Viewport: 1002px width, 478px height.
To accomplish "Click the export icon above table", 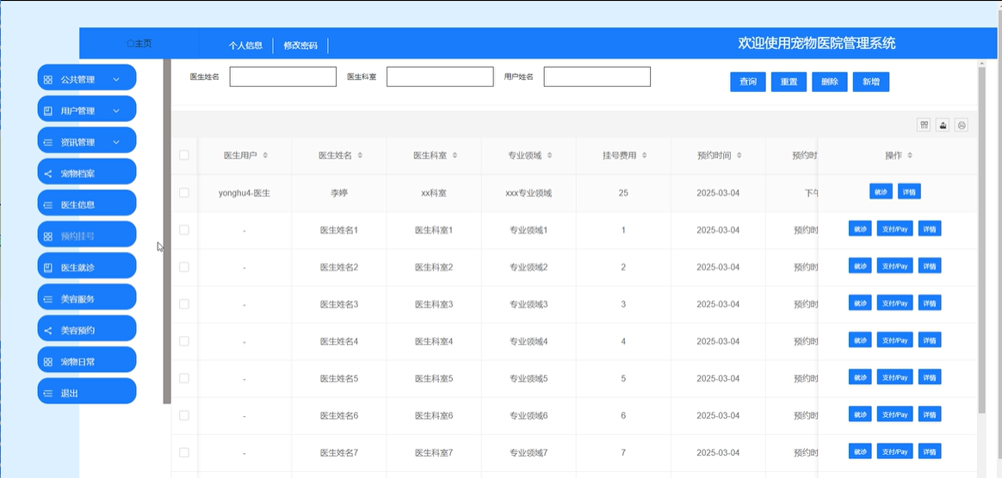I will click(x=943, y=125).
